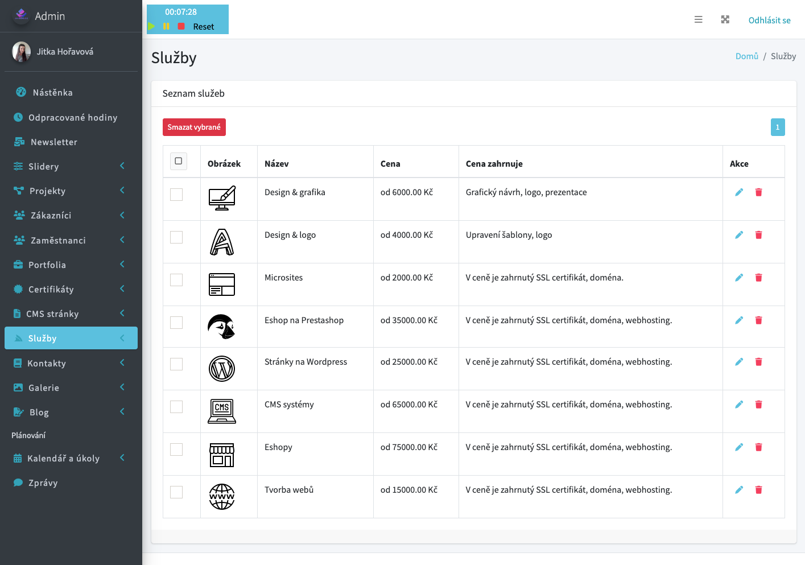The height and width of the screenshot is (565, 805).
Task: Stop the timer with red square
Action: (x=181, y=26)
